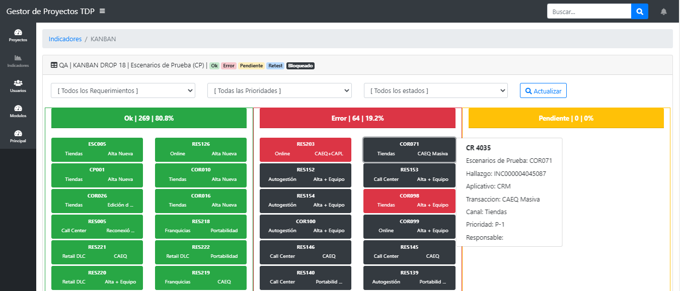Open the notifications bell
The width and height of the screenshot is (680, 291).
[664, 12]
